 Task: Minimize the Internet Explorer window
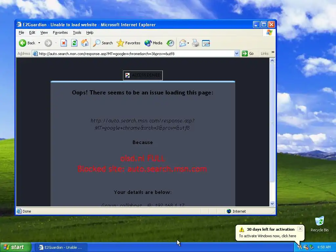click(256, 24)
